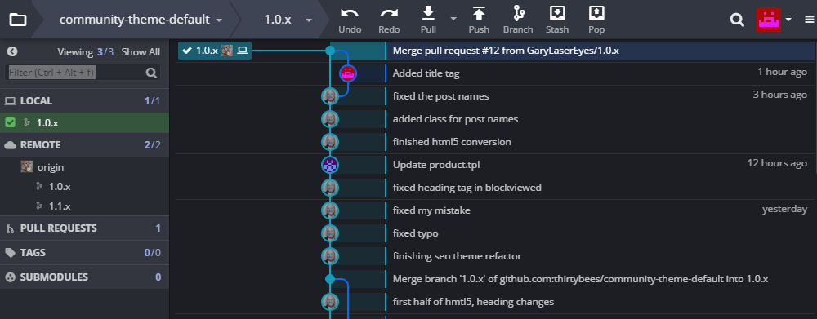This screenshot has height=319, width=817.
Task: Click the TAGS tag icon
Action: click(x=9, y=252)
